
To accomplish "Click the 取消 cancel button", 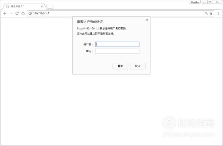I will [x=138, y=66].
